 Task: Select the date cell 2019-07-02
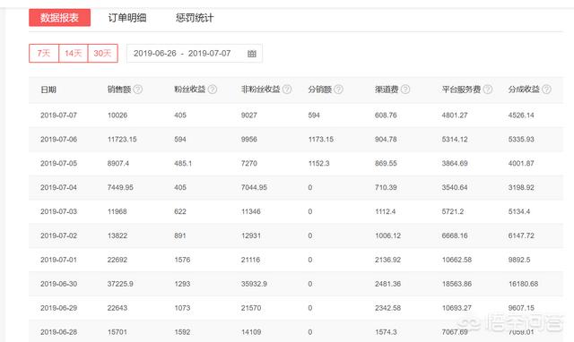point(58,235)
